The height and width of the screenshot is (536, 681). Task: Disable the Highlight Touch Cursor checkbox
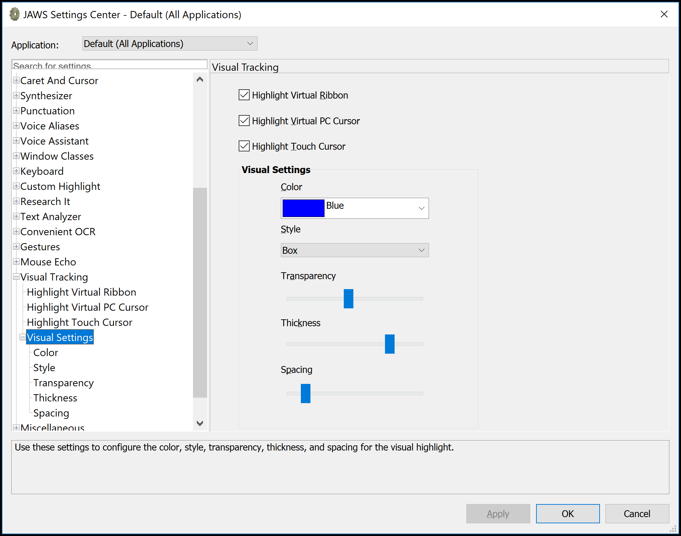(x=244, y=146)
